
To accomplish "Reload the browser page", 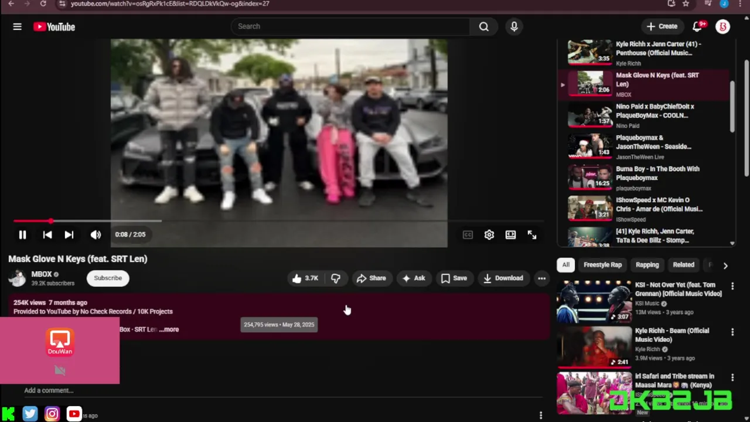I will [43, 4].
